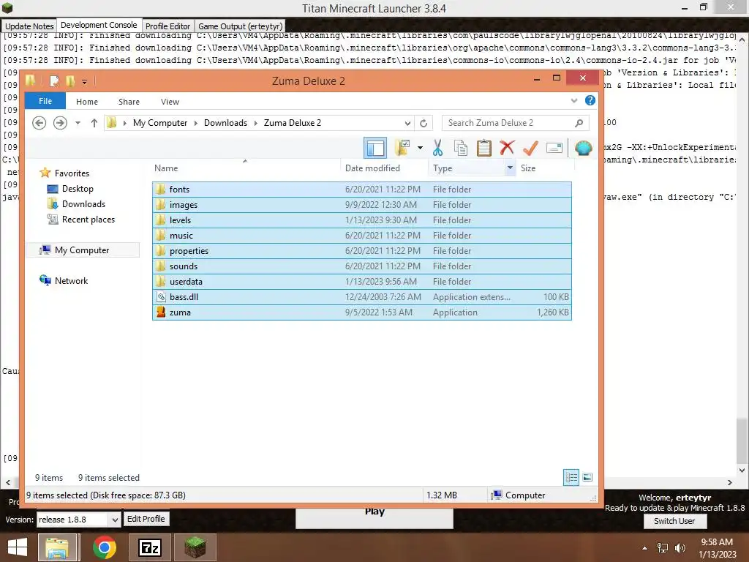
Task: Open Game Output (erteytyr) tab
Action: click(240, 26)
